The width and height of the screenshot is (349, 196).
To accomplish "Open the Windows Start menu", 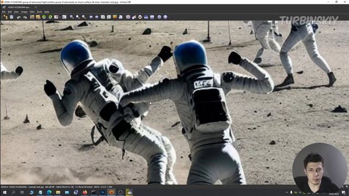I will click(4, 192).
